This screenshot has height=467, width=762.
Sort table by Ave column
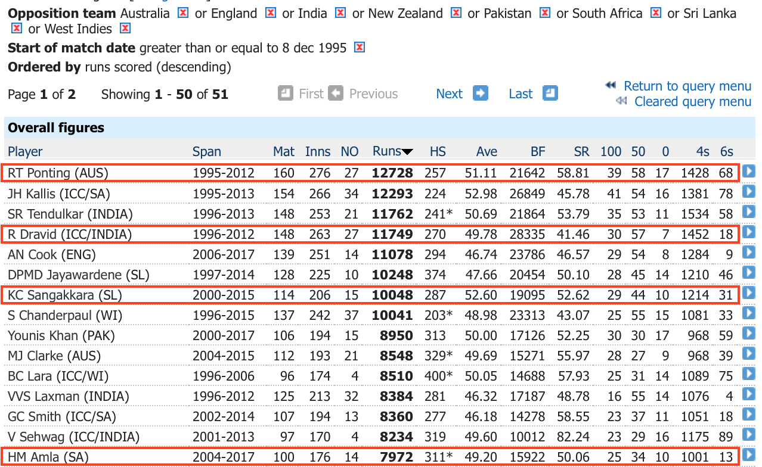click(487, 151)
